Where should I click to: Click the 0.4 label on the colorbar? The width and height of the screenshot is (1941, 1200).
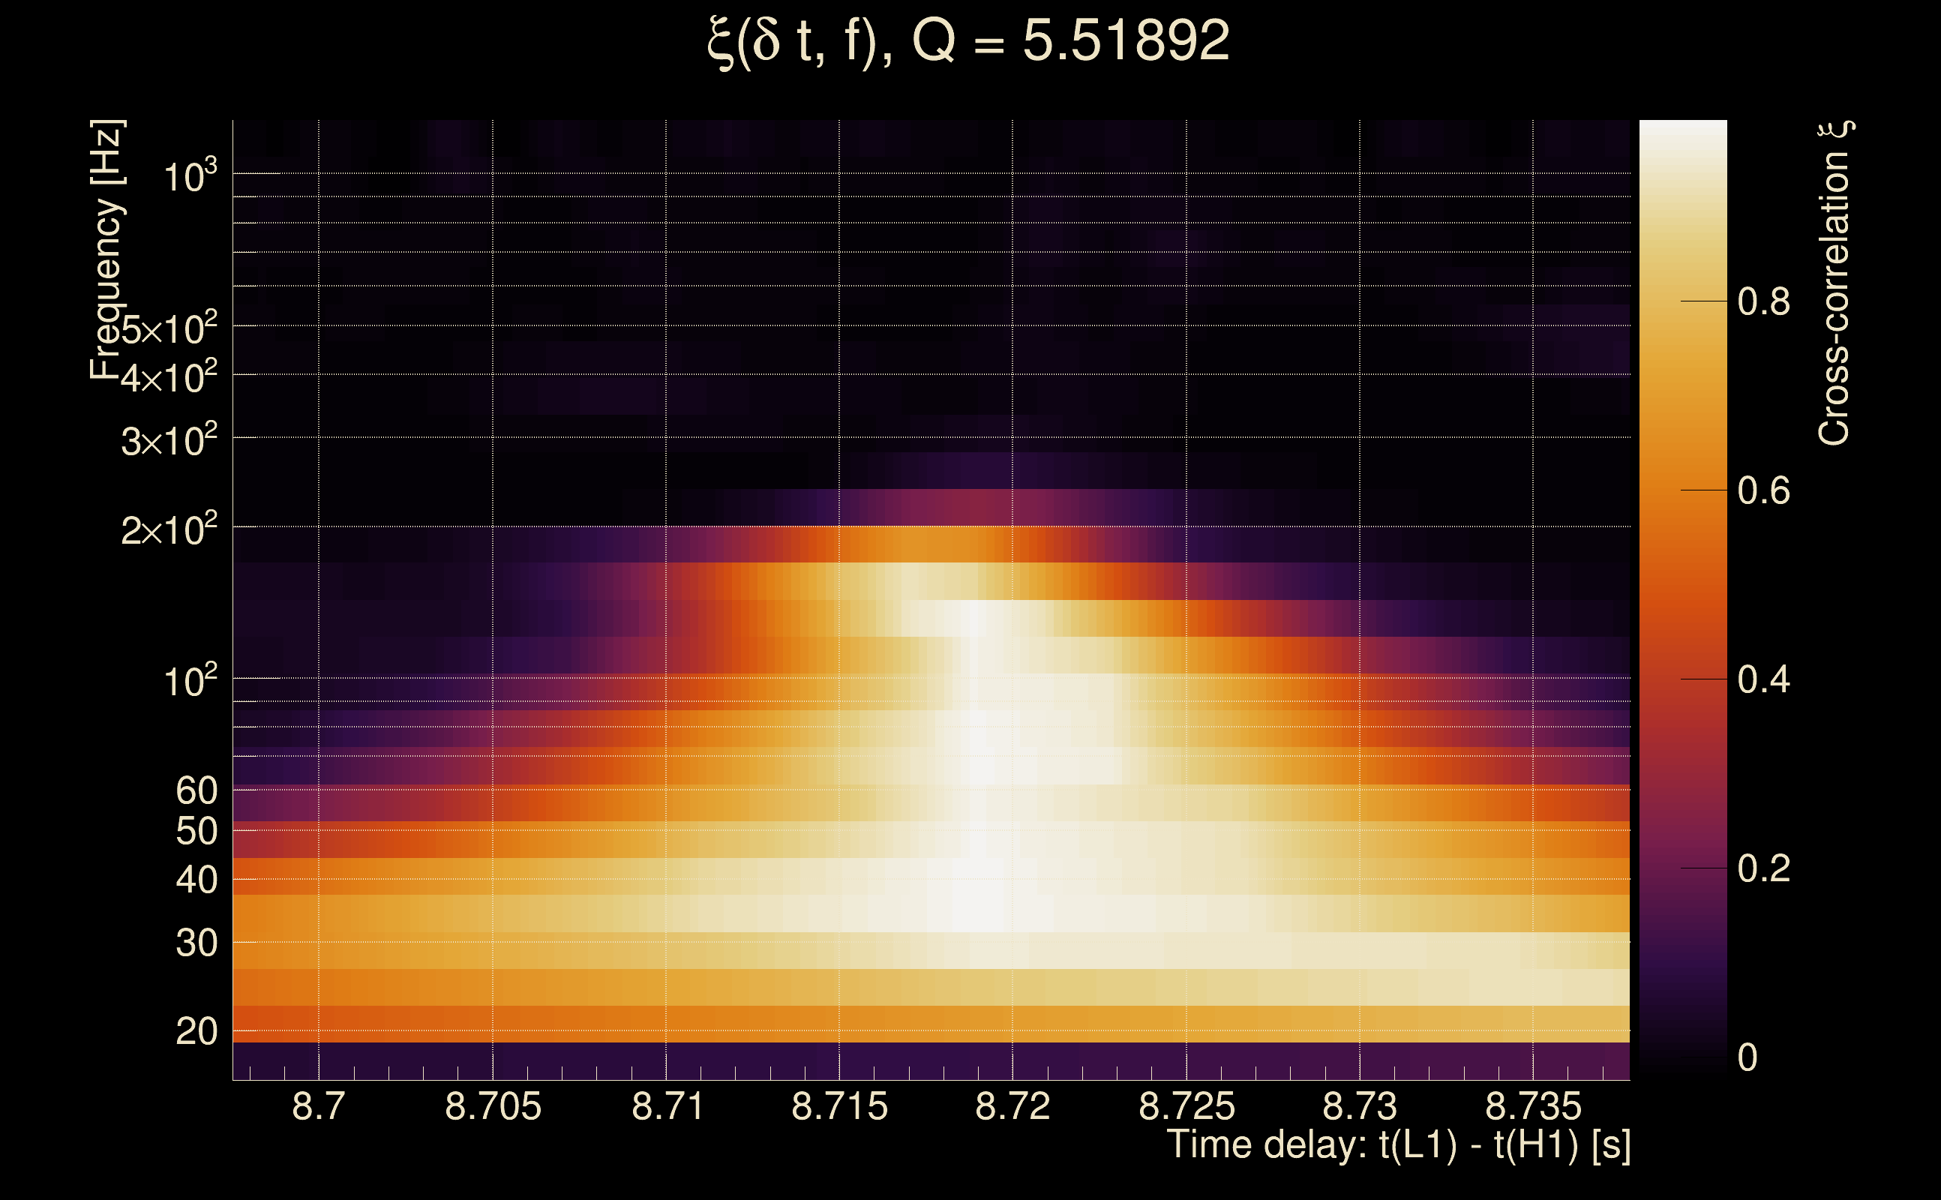(x=1763, y=679)
